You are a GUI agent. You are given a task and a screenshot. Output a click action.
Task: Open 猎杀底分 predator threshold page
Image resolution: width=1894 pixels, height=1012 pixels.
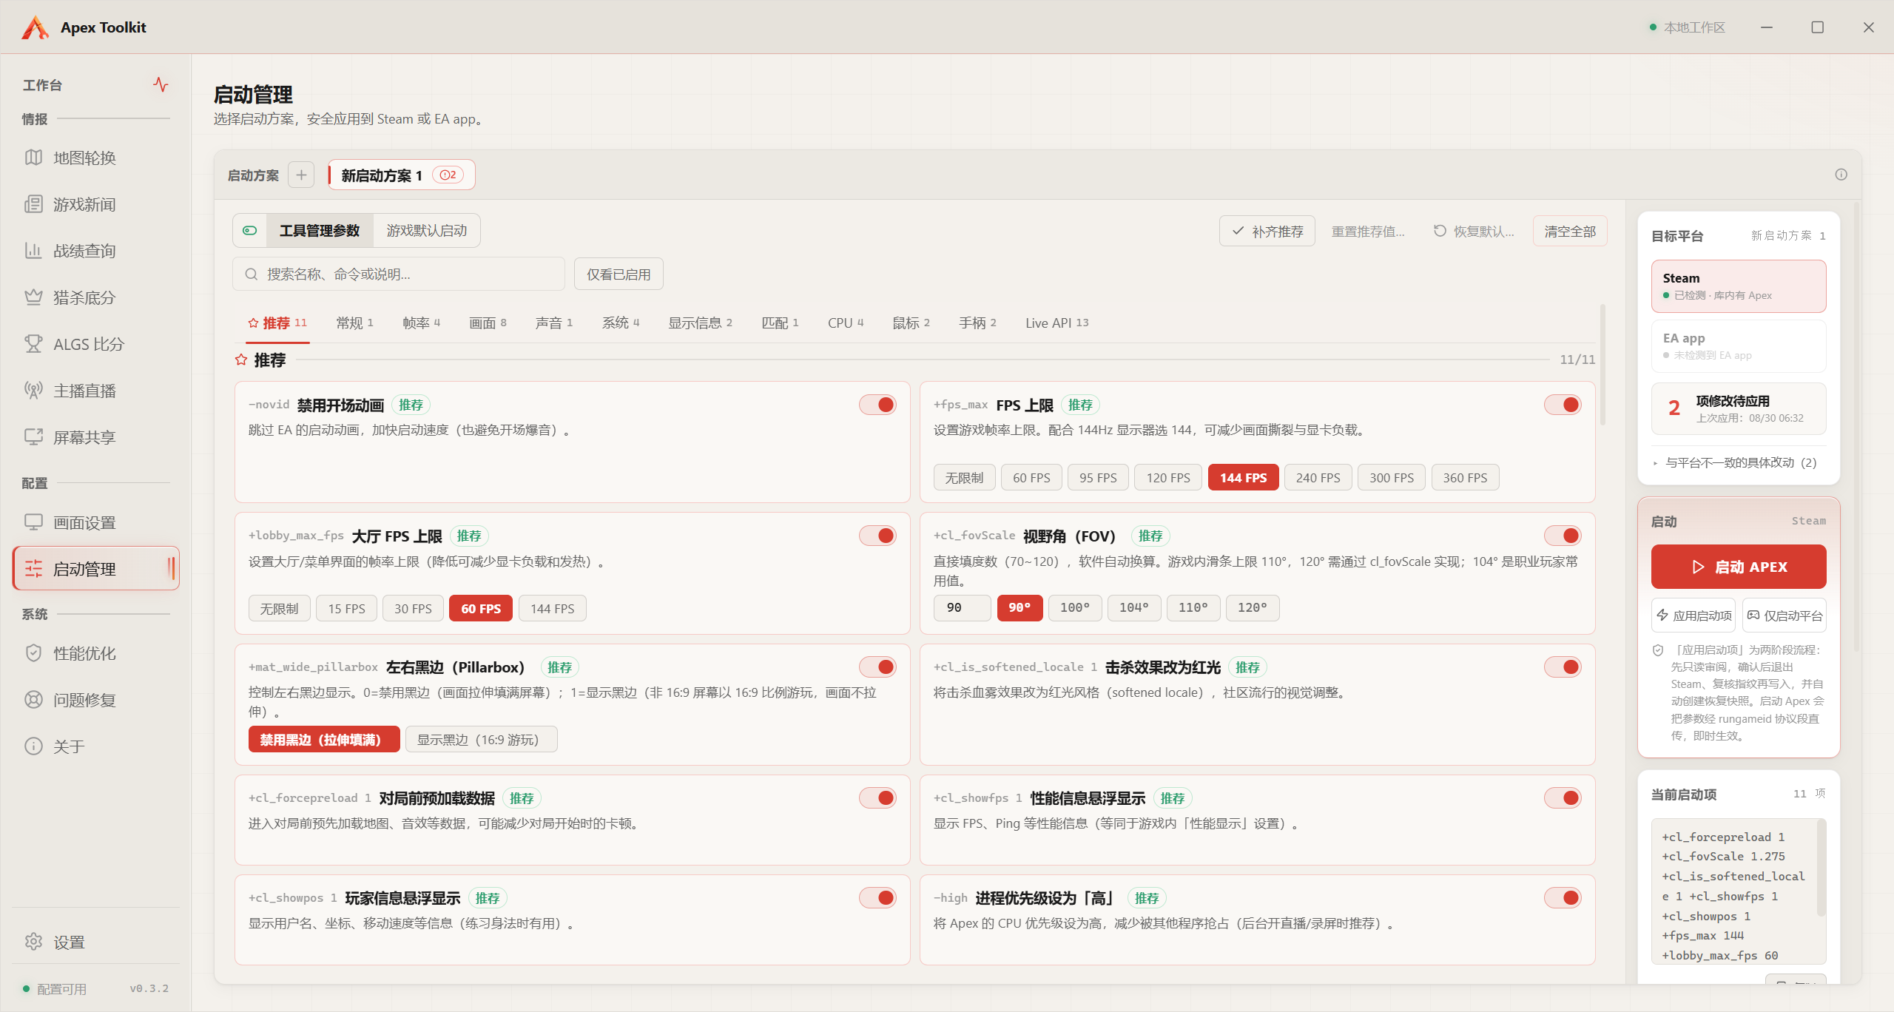(95, 297)
